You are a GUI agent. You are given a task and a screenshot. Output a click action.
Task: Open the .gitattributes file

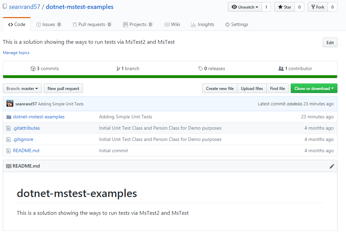point(27,128)
